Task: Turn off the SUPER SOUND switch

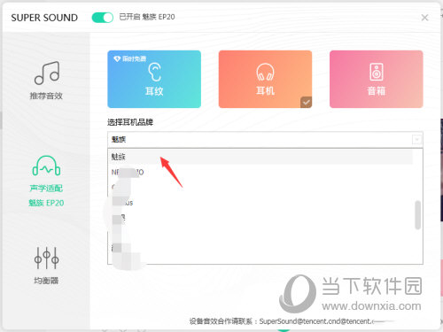Action: [103, 18]
